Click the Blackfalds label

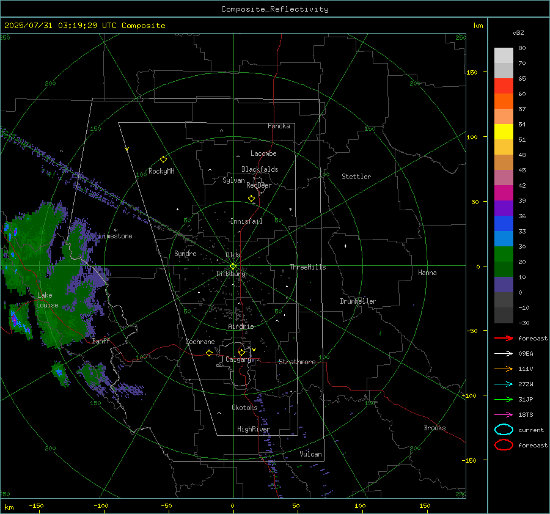pos(260,169)
